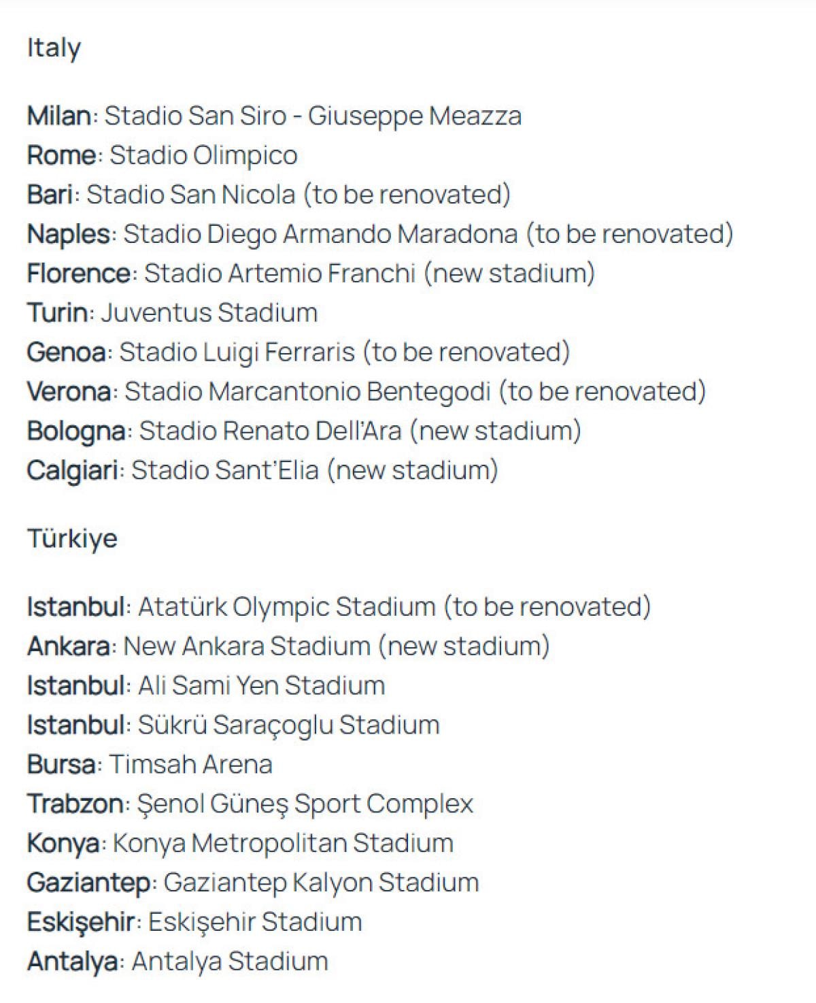Click "Stadio Olimpico" in the Rome line
This screenshot has height=1003, width=816.
[x=203, y=155]
